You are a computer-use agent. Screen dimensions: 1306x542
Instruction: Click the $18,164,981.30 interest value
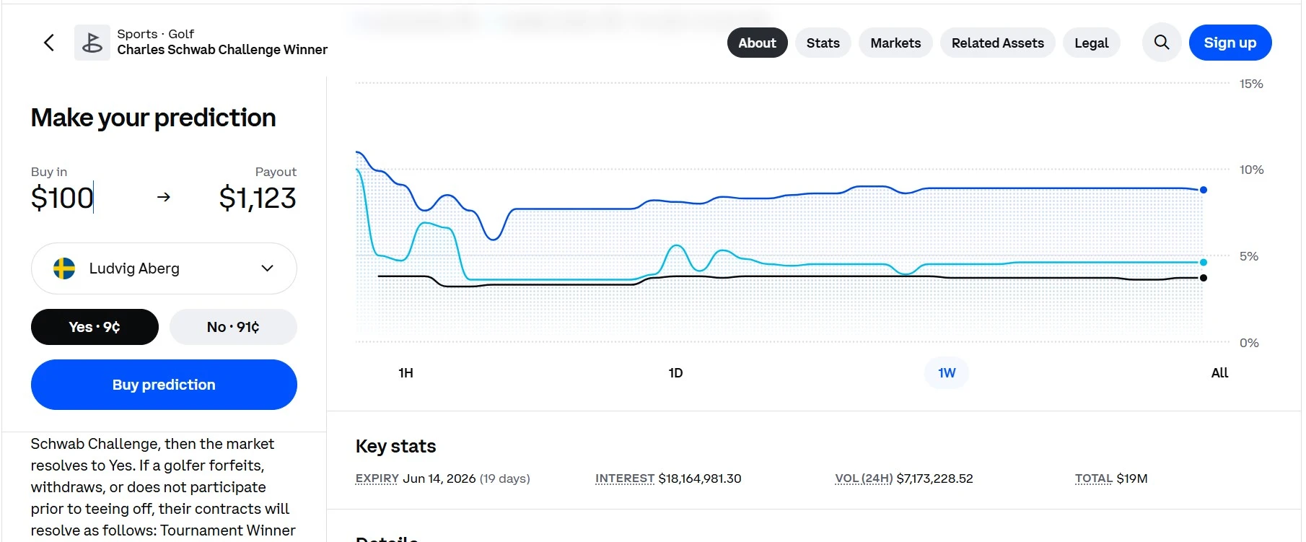700,478
